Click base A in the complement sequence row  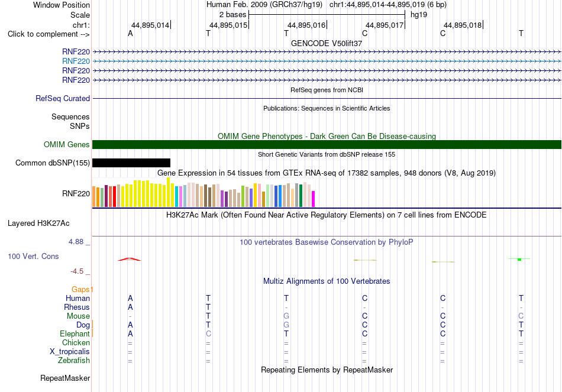click(x=131, y=33)
